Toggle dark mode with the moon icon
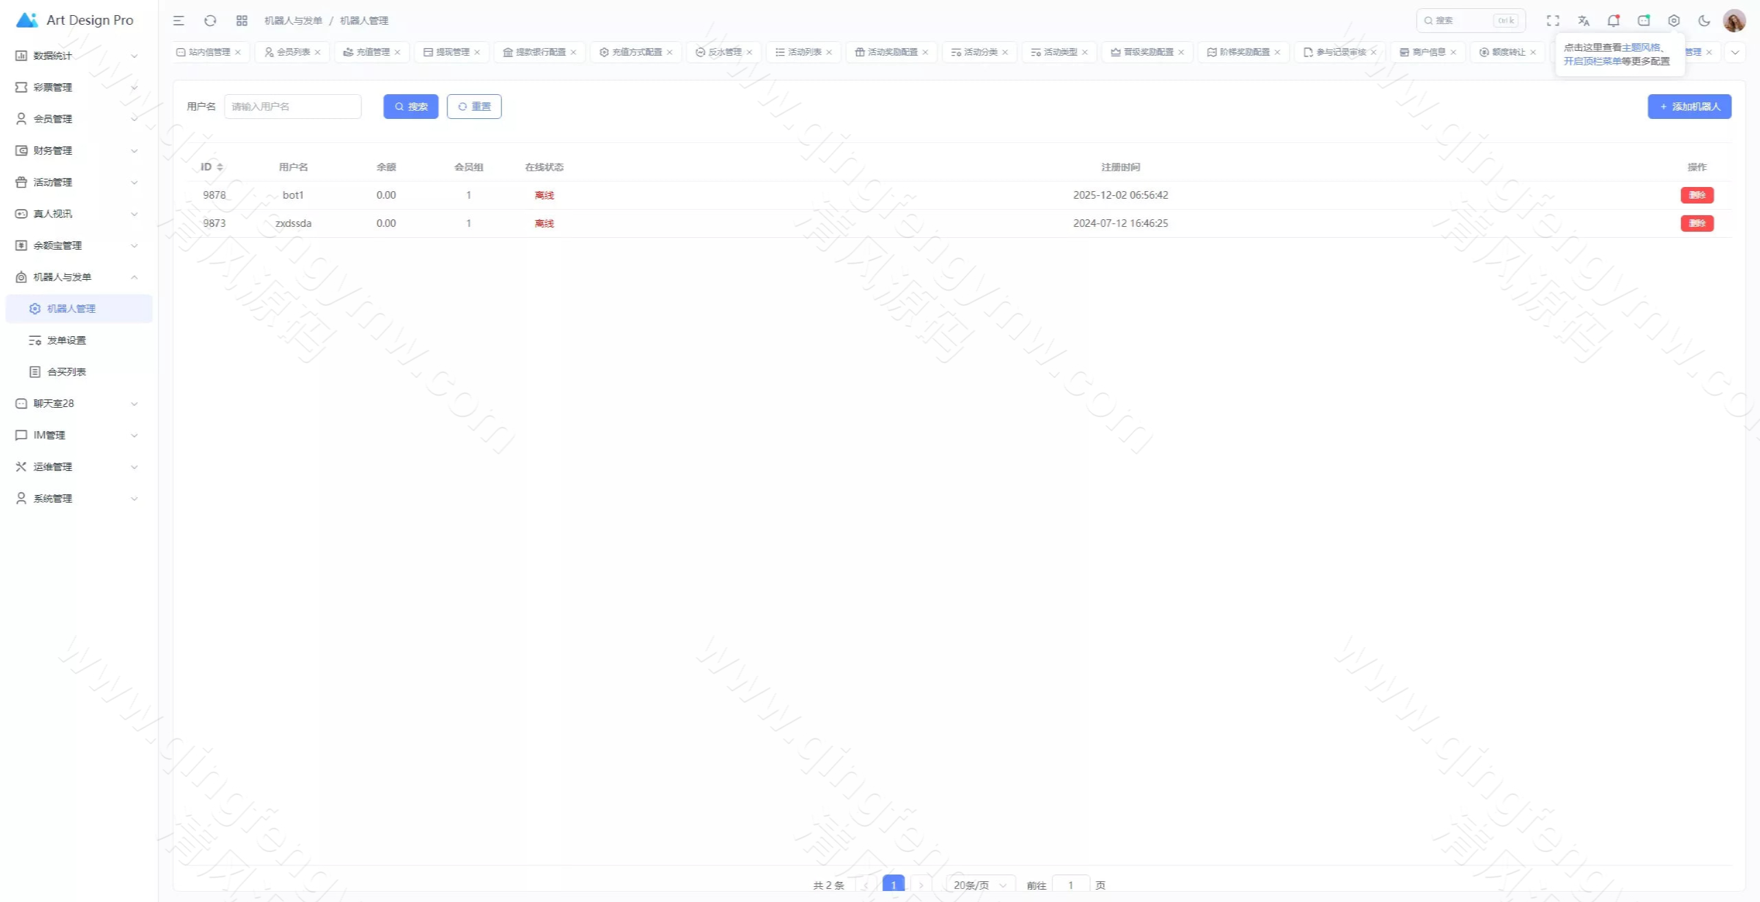1760x902 pixels. tap(1704, 21)
